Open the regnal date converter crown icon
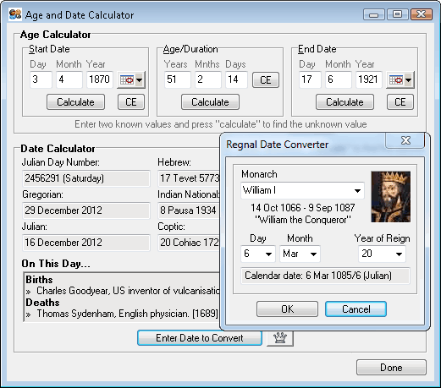441x388 pixels. (280, 338)
